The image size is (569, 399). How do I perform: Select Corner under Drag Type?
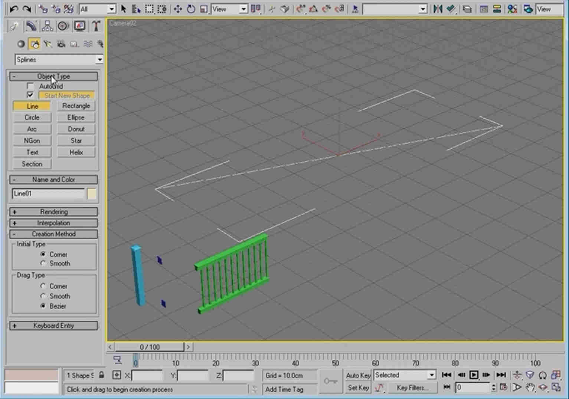pyautogui.click(x=43, y=286)
